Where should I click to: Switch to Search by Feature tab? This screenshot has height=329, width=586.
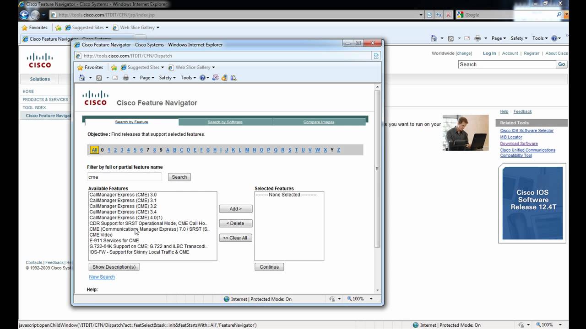131,122
